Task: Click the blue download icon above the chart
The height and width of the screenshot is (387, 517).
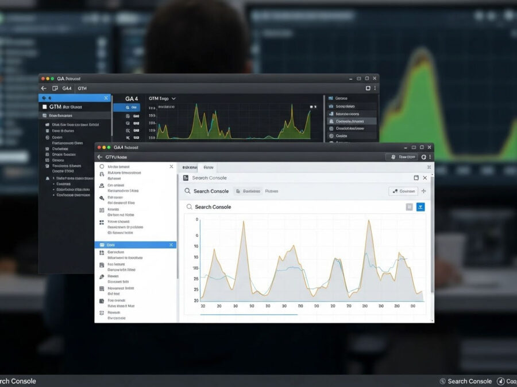Action: click(x=420, y=207)
